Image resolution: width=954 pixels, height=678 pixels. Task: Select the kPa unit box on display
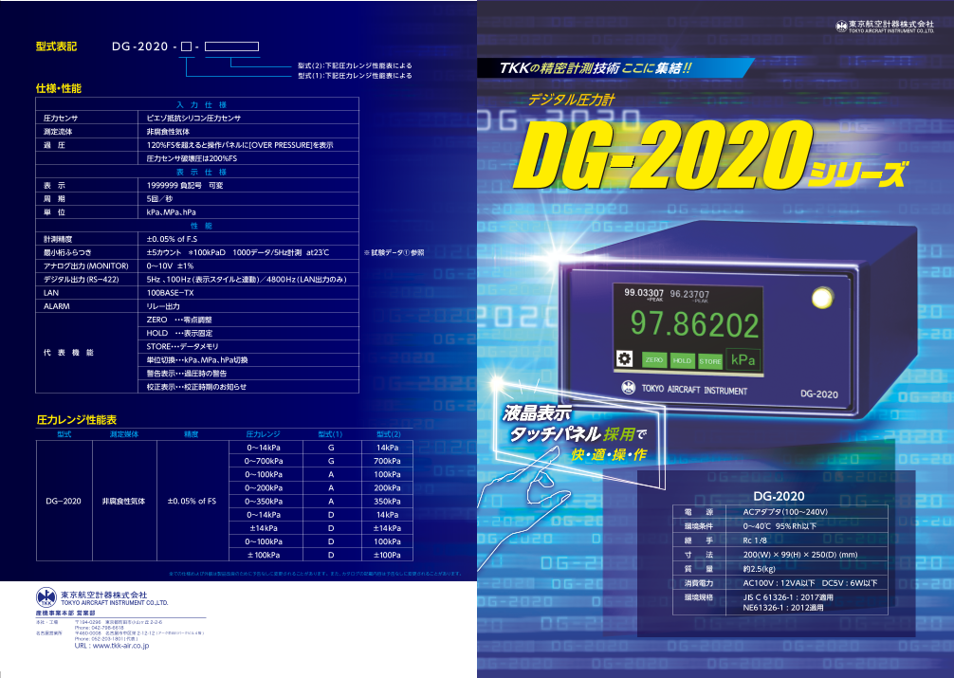743,360
